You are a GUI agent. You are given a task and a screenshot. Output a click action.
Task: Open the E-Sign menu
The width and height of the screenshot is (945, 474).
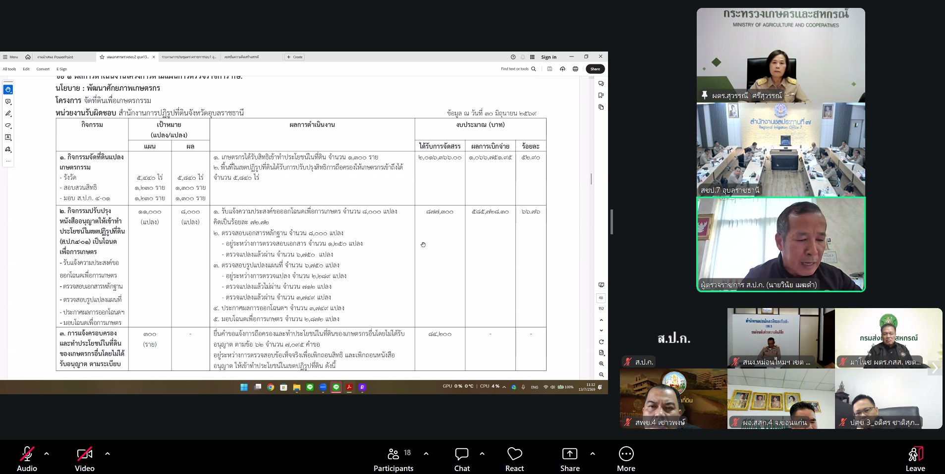(61, 69)
